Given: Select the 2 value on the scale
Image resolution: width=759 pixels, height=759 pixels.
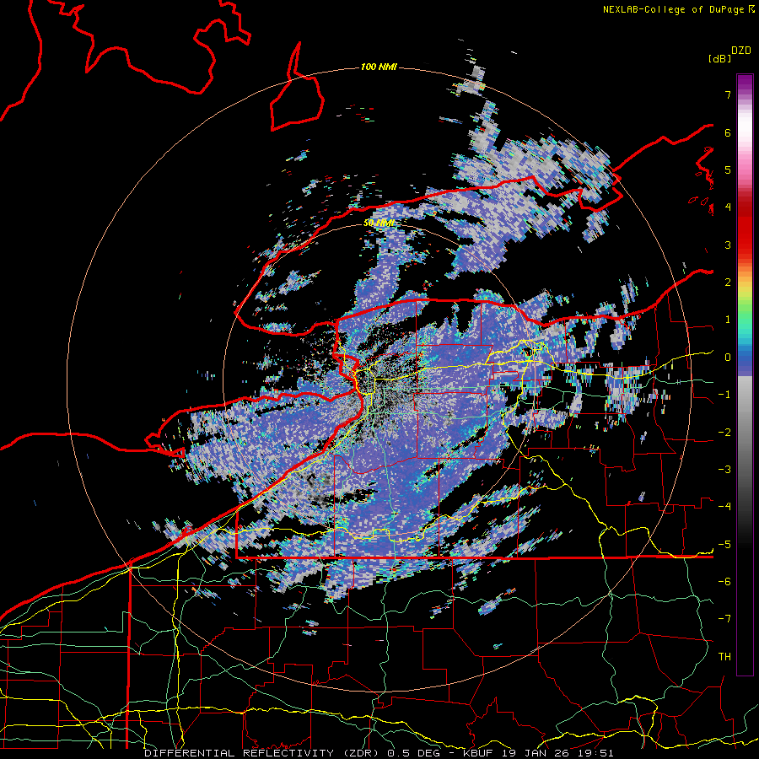Looking at the screenshot, I should pyautogui.click(x=728, y=283).
